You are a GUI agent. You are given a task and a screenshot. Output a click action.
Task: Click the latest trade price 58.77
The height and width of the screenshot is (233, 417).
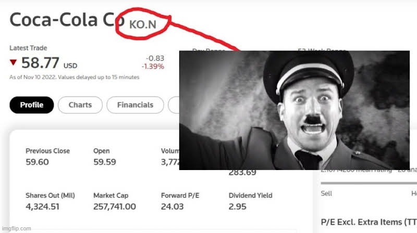[40, 63]
